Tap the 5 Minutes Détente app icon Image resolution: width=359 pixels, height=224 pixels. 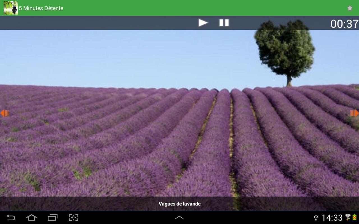point(10,8)
